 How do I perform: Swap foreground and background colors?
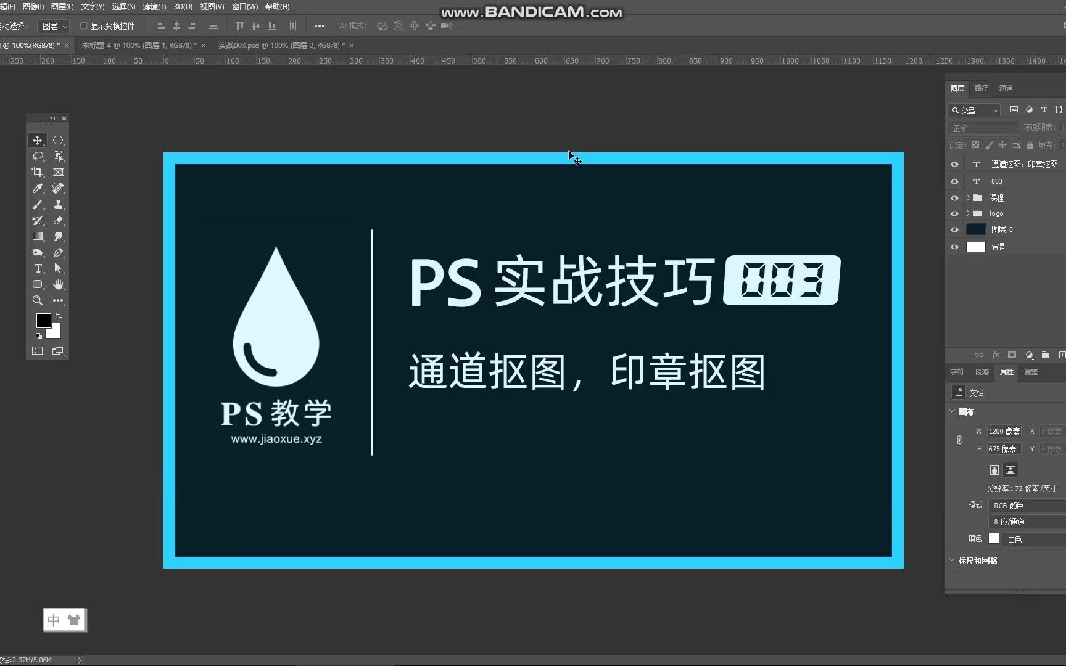pyautogui.click(x=59, y=316)
